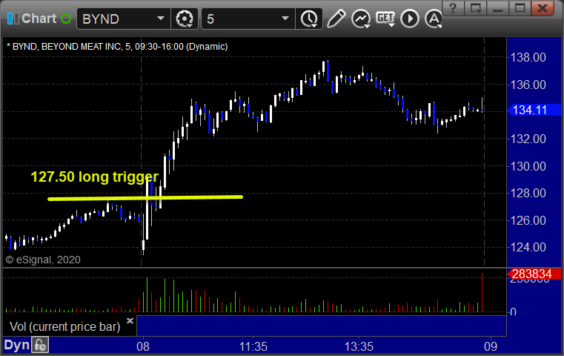Click the question mark help button
564x356 pixels.
pyautogui.click(x=453, y=8)
